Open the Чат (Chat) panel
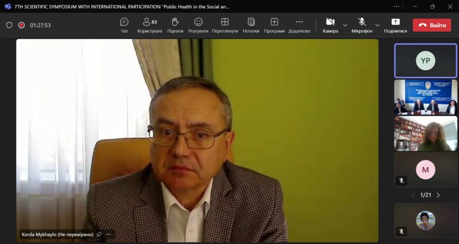 [x=124, y=24]
